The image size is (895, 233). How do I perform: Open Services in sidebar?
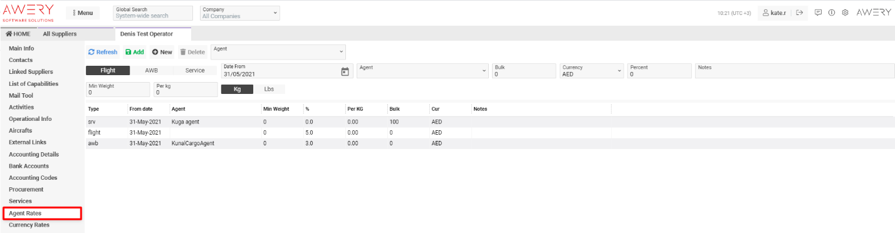[20, 201]
